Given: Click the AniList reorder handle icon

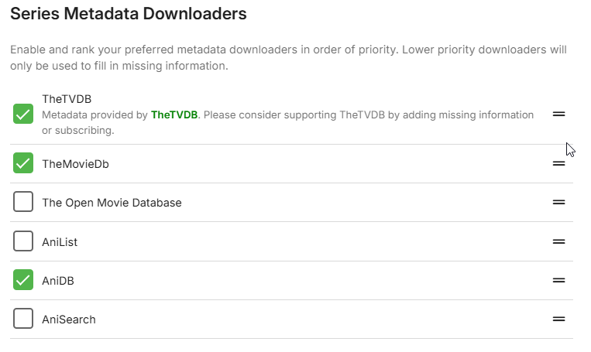Looking at the screenshot, I should [558, 241].
